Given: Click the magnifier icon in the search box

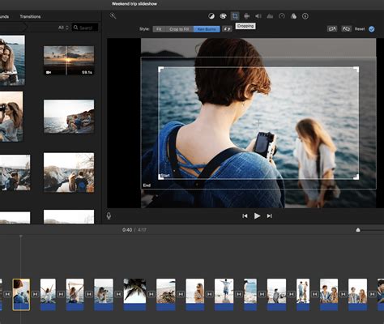Looking at the screenshot, I should tap(76, 28).
